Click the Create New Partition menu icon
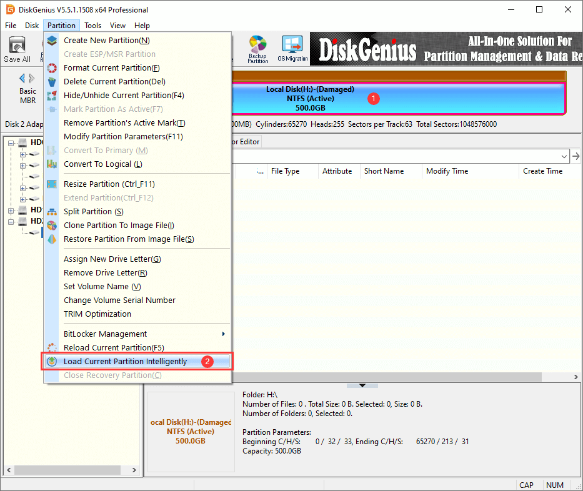The width and height of the screenshot is (583, 491). click(52, 41)
